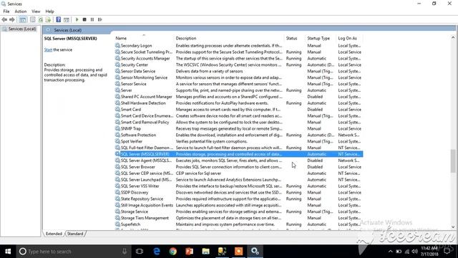Select SQL Full-text Filter Daemon service
Screen dimensions: 458x258
238,148
